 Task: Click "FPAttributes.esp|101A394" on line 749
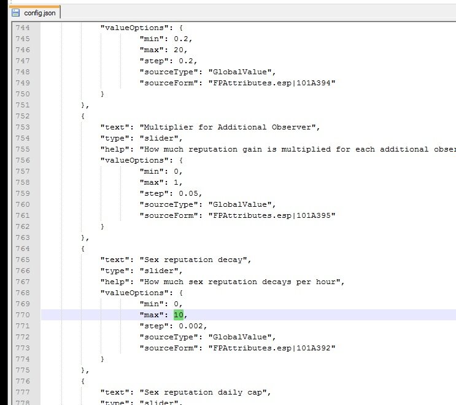272,83
